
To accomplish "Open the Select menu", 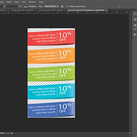I will pos(9,2).
